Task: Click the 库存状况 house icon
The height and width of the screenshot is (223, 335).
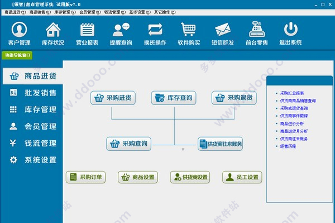Action: coord(53,30)
